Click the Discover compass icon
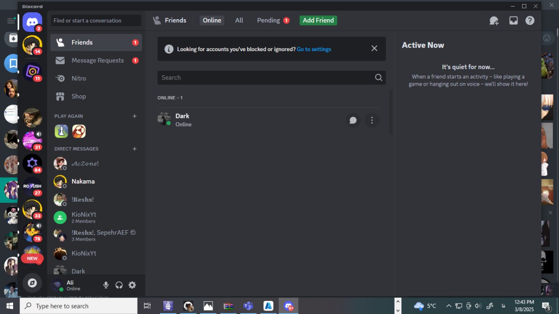 [x=32, y=283]
